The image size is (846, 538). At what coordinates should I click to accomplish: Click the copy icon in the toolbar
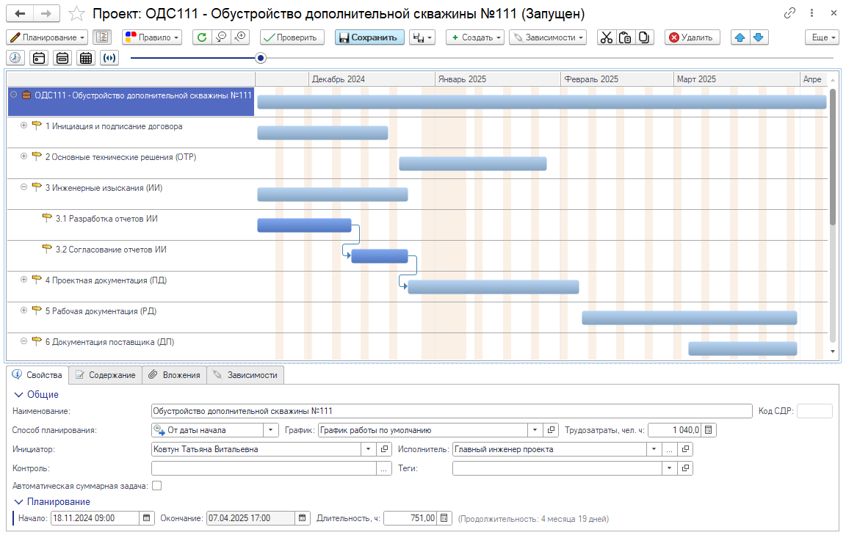pyautogui.click(x=644, y=37)
